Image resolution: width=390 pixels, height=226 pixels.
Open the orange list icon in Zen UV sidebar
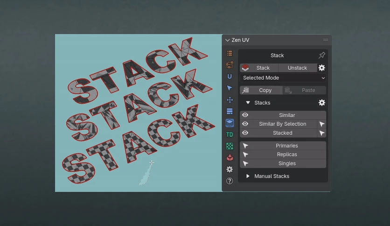tap(230, 53)
